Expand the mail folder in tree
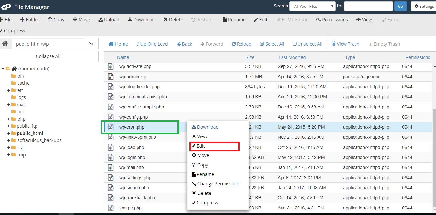The width and height of the screenshot is (436, 215). [x=9, y=105]
